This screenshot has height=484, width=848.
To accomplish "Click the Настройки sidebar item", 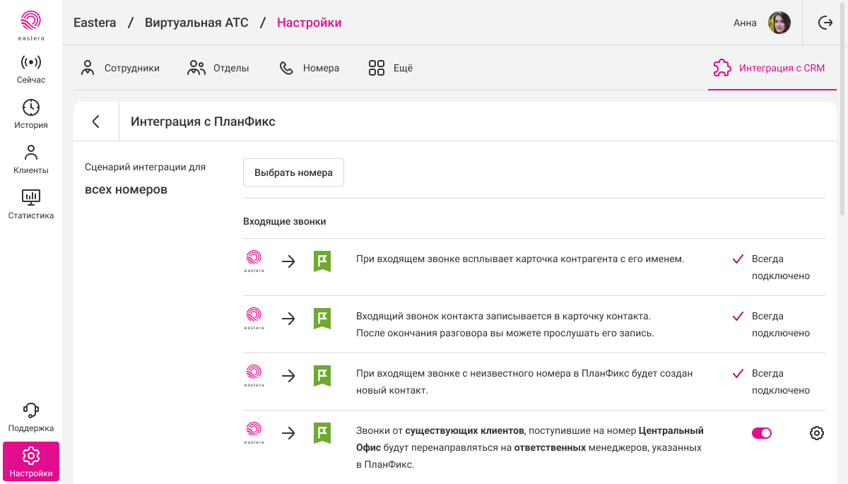I will point(31,462).
